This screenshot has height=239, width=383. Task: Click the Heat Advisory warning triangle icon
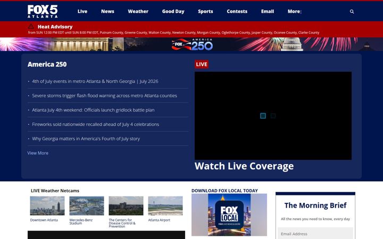point(31,27)
